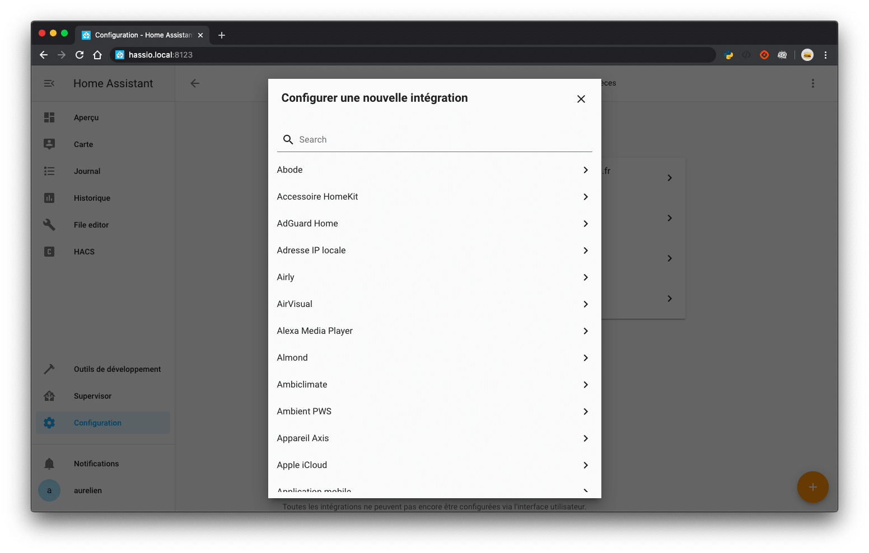Open Aperçu in the sidebar
869x553 pixels.
click(x=103, y=117)
